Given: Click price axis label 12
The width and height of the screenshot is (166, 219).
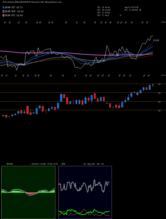Looking at the screenshot, I should click(159, 111).
